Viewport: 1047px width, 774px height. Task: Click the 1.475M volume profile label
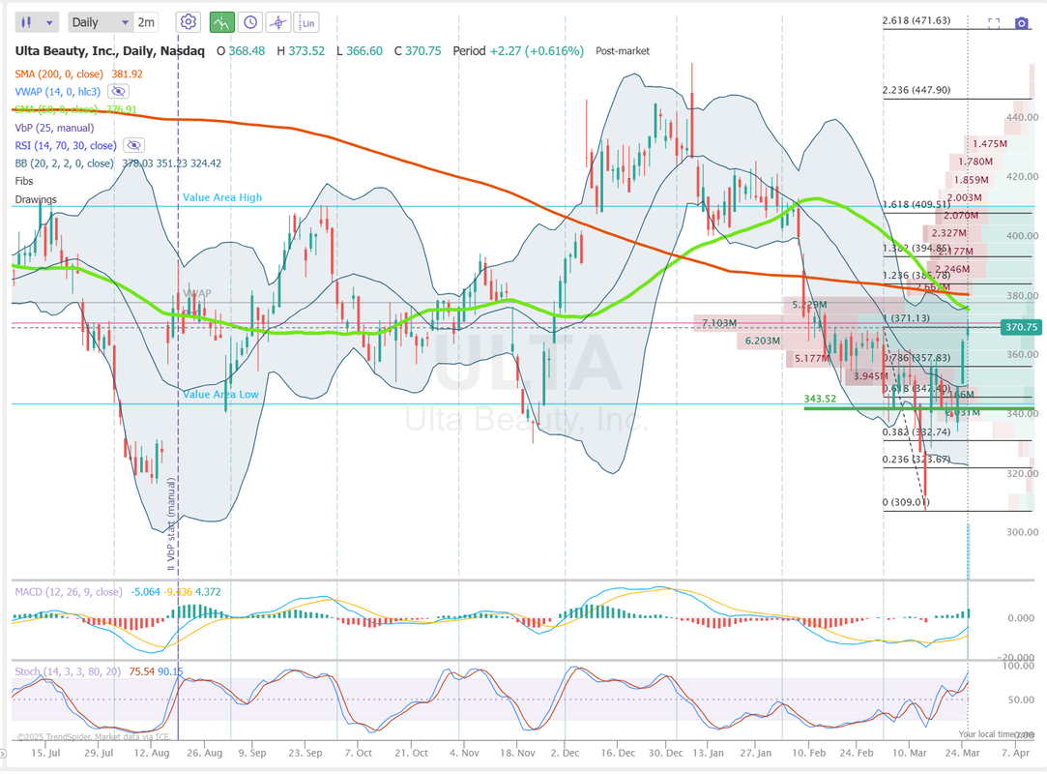(x=990, y=144)
